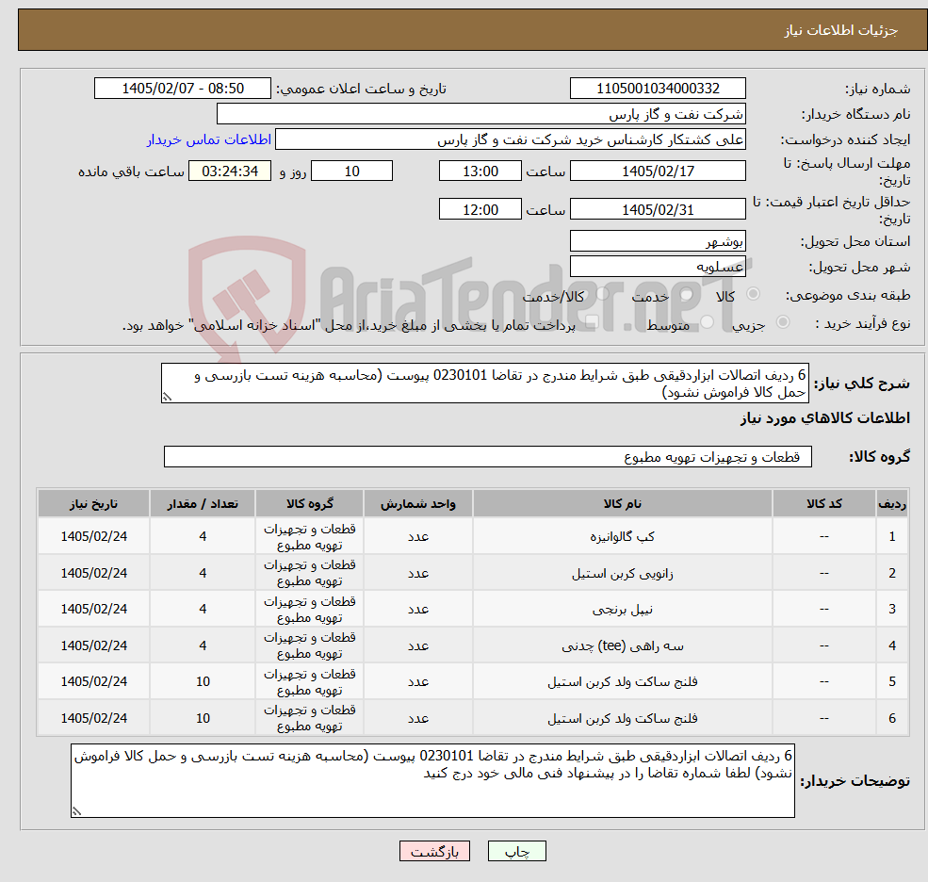This screenshot has width=928, height=882.
Task: Click the price validity time 12:00
Action: tap(480, 209)
